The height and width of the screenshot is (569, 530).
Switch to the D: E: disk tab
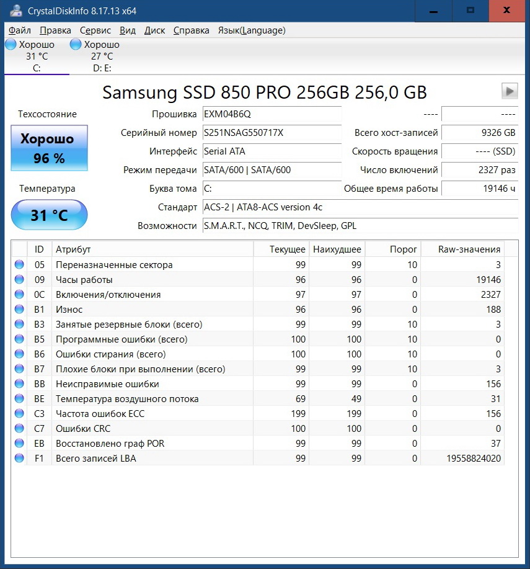(102, 56)
